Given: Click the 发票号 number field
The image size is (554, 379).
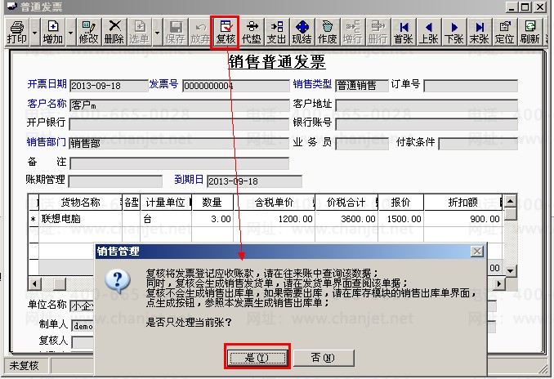Looking at the screenshot, I should pos(235,86).
